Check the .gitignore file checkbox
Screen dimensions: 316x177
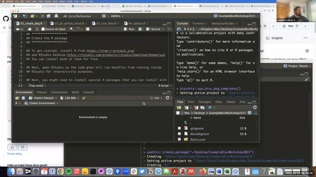[x=179, y=128]
